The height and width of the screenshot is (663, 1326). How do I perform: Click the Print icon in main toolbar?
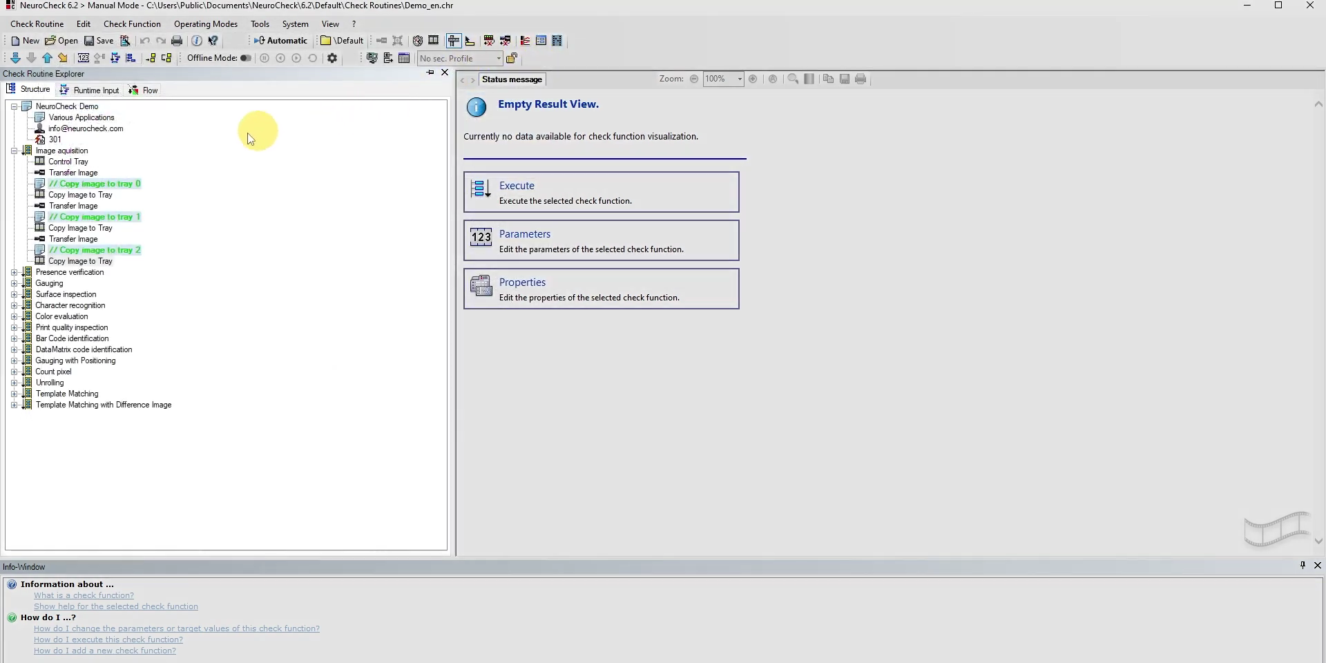click(177, 41)
